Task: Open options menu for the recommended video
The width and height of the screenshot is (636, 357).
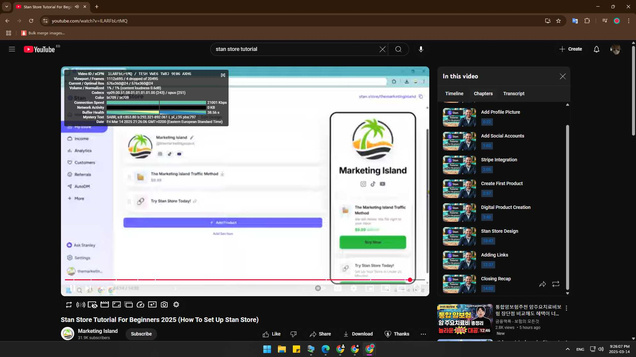Action: [566, 308]
